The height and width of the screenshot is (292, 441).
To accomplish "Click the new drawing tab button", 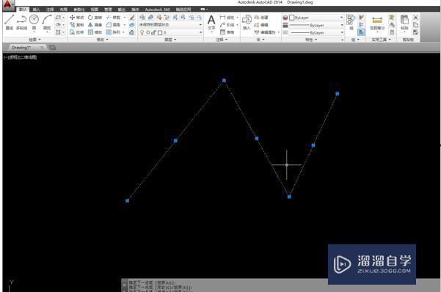I will pyautogui.click(x=52, y=48).
